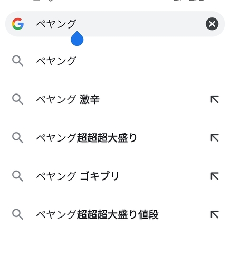Insert ペヤング ゴキブリ via its arrow icon
Viewport: 230px width, 264px height.
(x=215, y=176)
